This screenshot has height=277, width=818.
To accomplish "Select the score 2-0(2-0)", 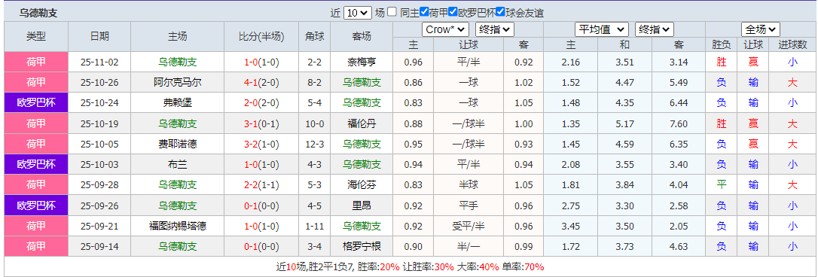I will click(262, 103).
